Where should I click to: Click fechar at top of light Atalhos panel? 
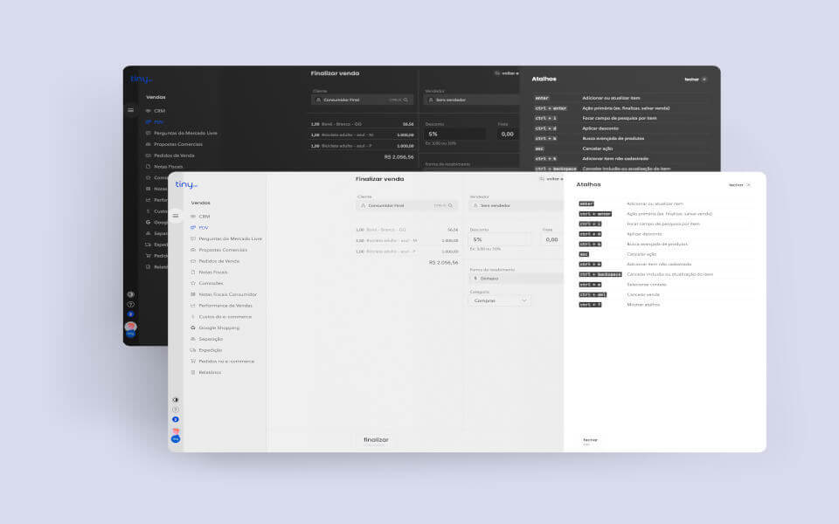tap(739, 185)
